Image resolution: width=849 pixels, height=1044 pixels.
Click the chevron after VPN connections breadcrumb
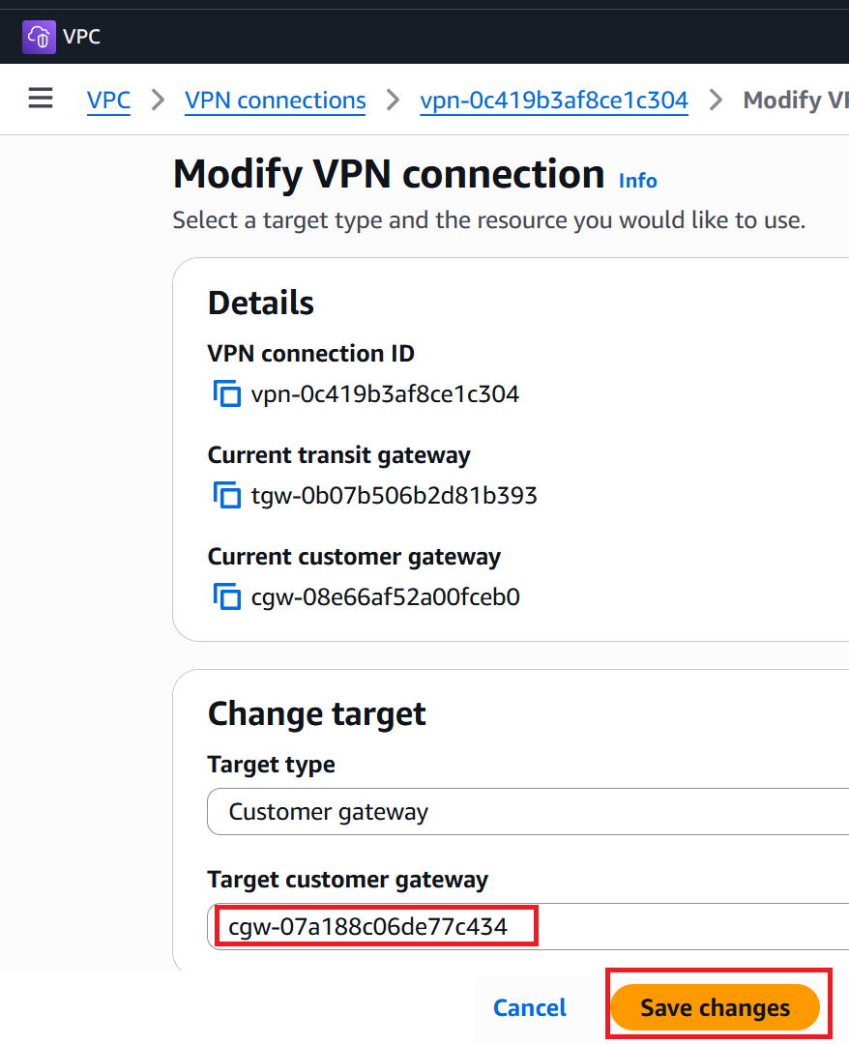tap(393, 100)
